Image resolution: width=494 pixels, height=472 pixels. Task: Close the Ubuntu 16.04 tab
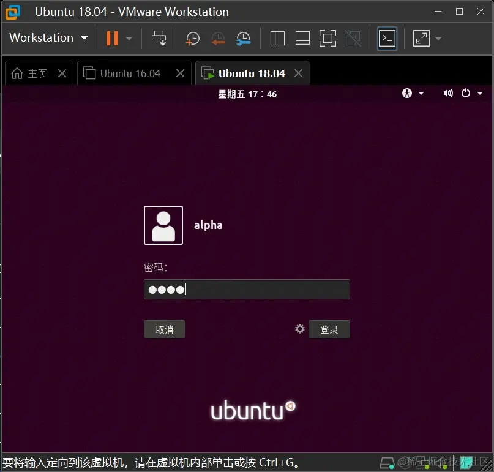[x=180, y=73]
